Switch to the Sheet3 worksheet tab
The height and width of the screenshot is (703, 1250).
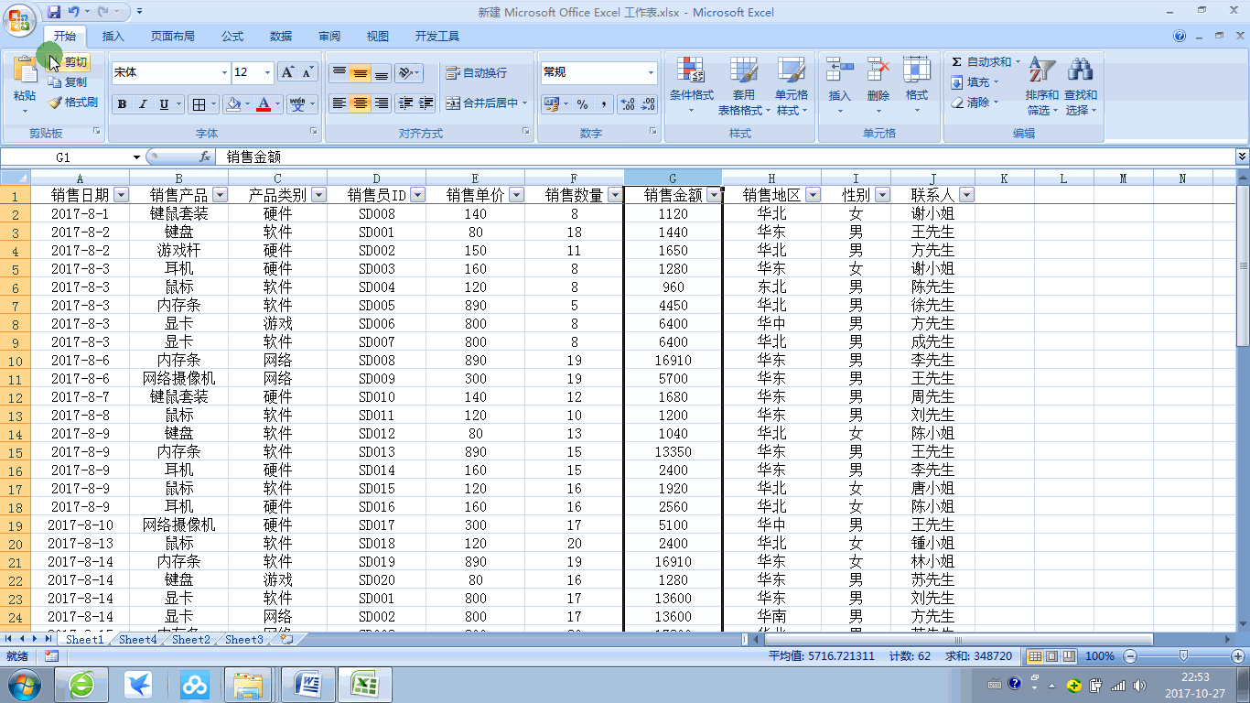coord(242,640)
